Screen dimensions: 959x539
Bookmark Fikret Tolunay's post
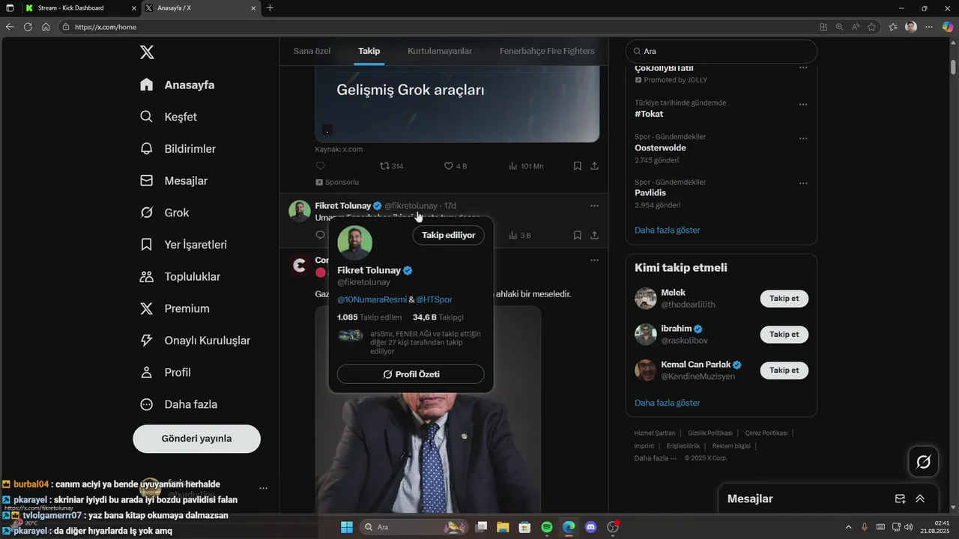coord(578,235)
